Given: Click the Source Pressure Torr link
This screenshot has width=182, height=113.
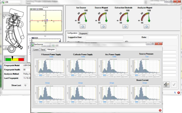Looking at the screenshot, I should pos(147,57).
